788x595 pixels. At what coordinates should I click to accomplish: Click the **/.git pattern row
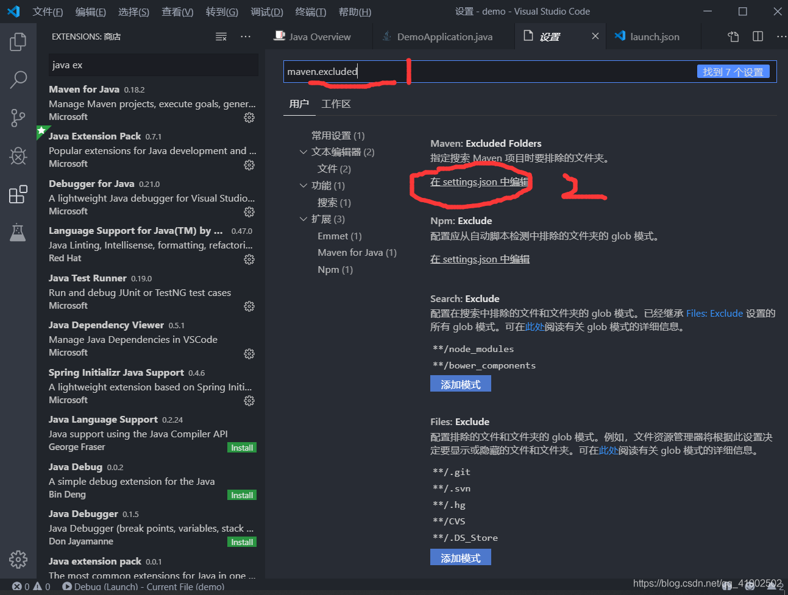[x=452, y=472]
